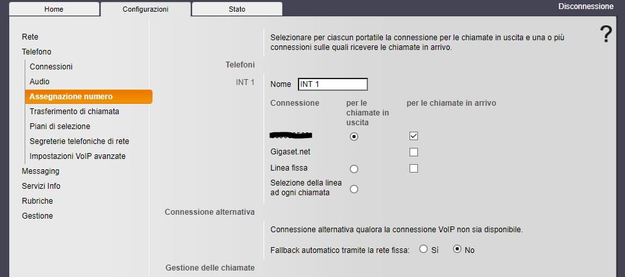Image resolution: width=625 pixels, height=277 pixels.
Task: Enable Gigaset.net for incoming calls
Action: [413, 152]
